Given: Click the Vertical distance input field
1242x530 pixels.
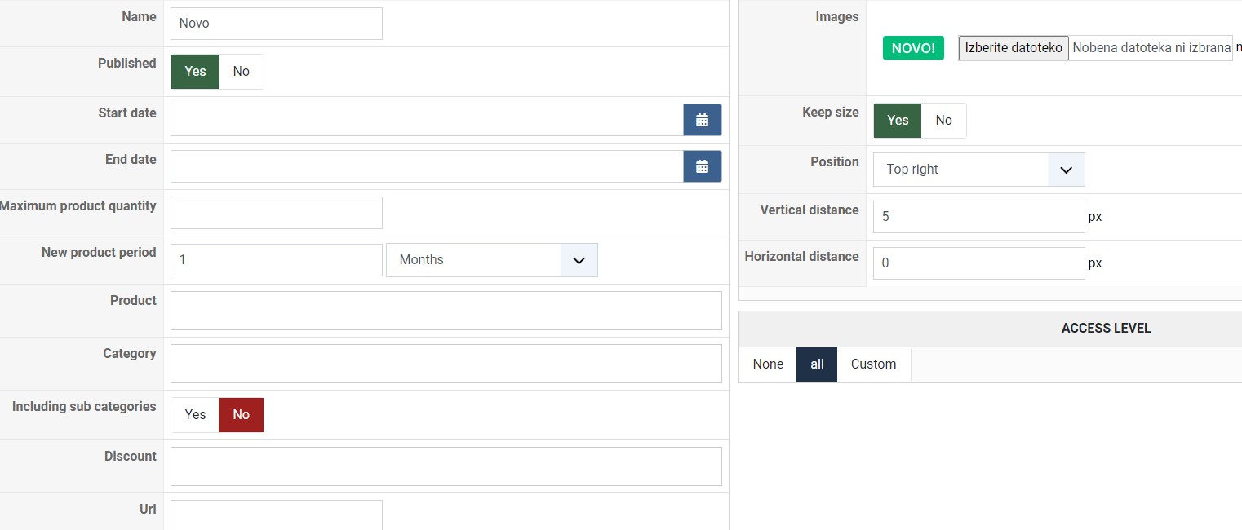Looking at the screenshot, I should [x=978, y=217].
